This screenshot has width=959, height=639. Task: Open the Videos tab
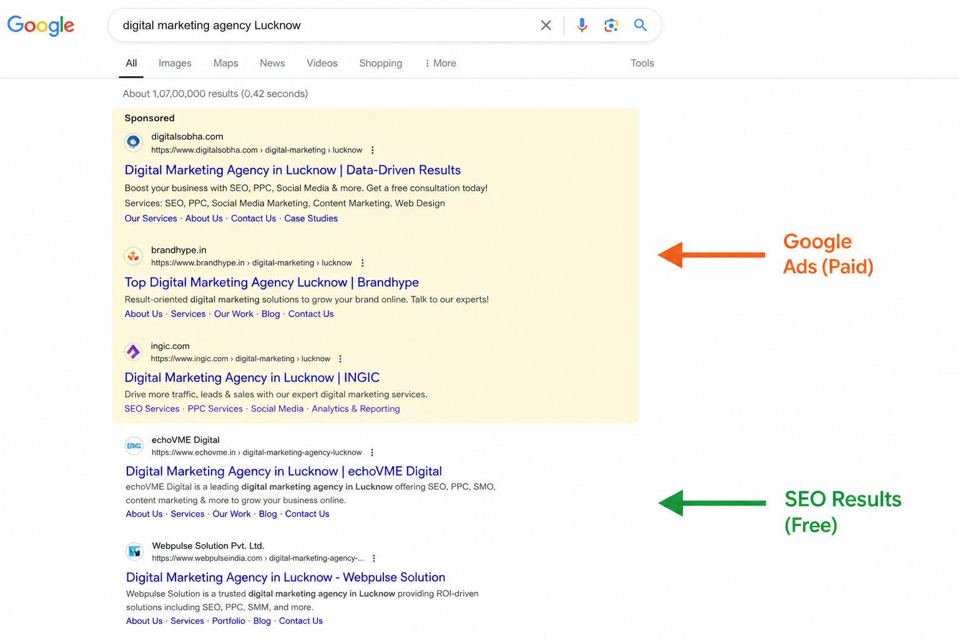322,63
